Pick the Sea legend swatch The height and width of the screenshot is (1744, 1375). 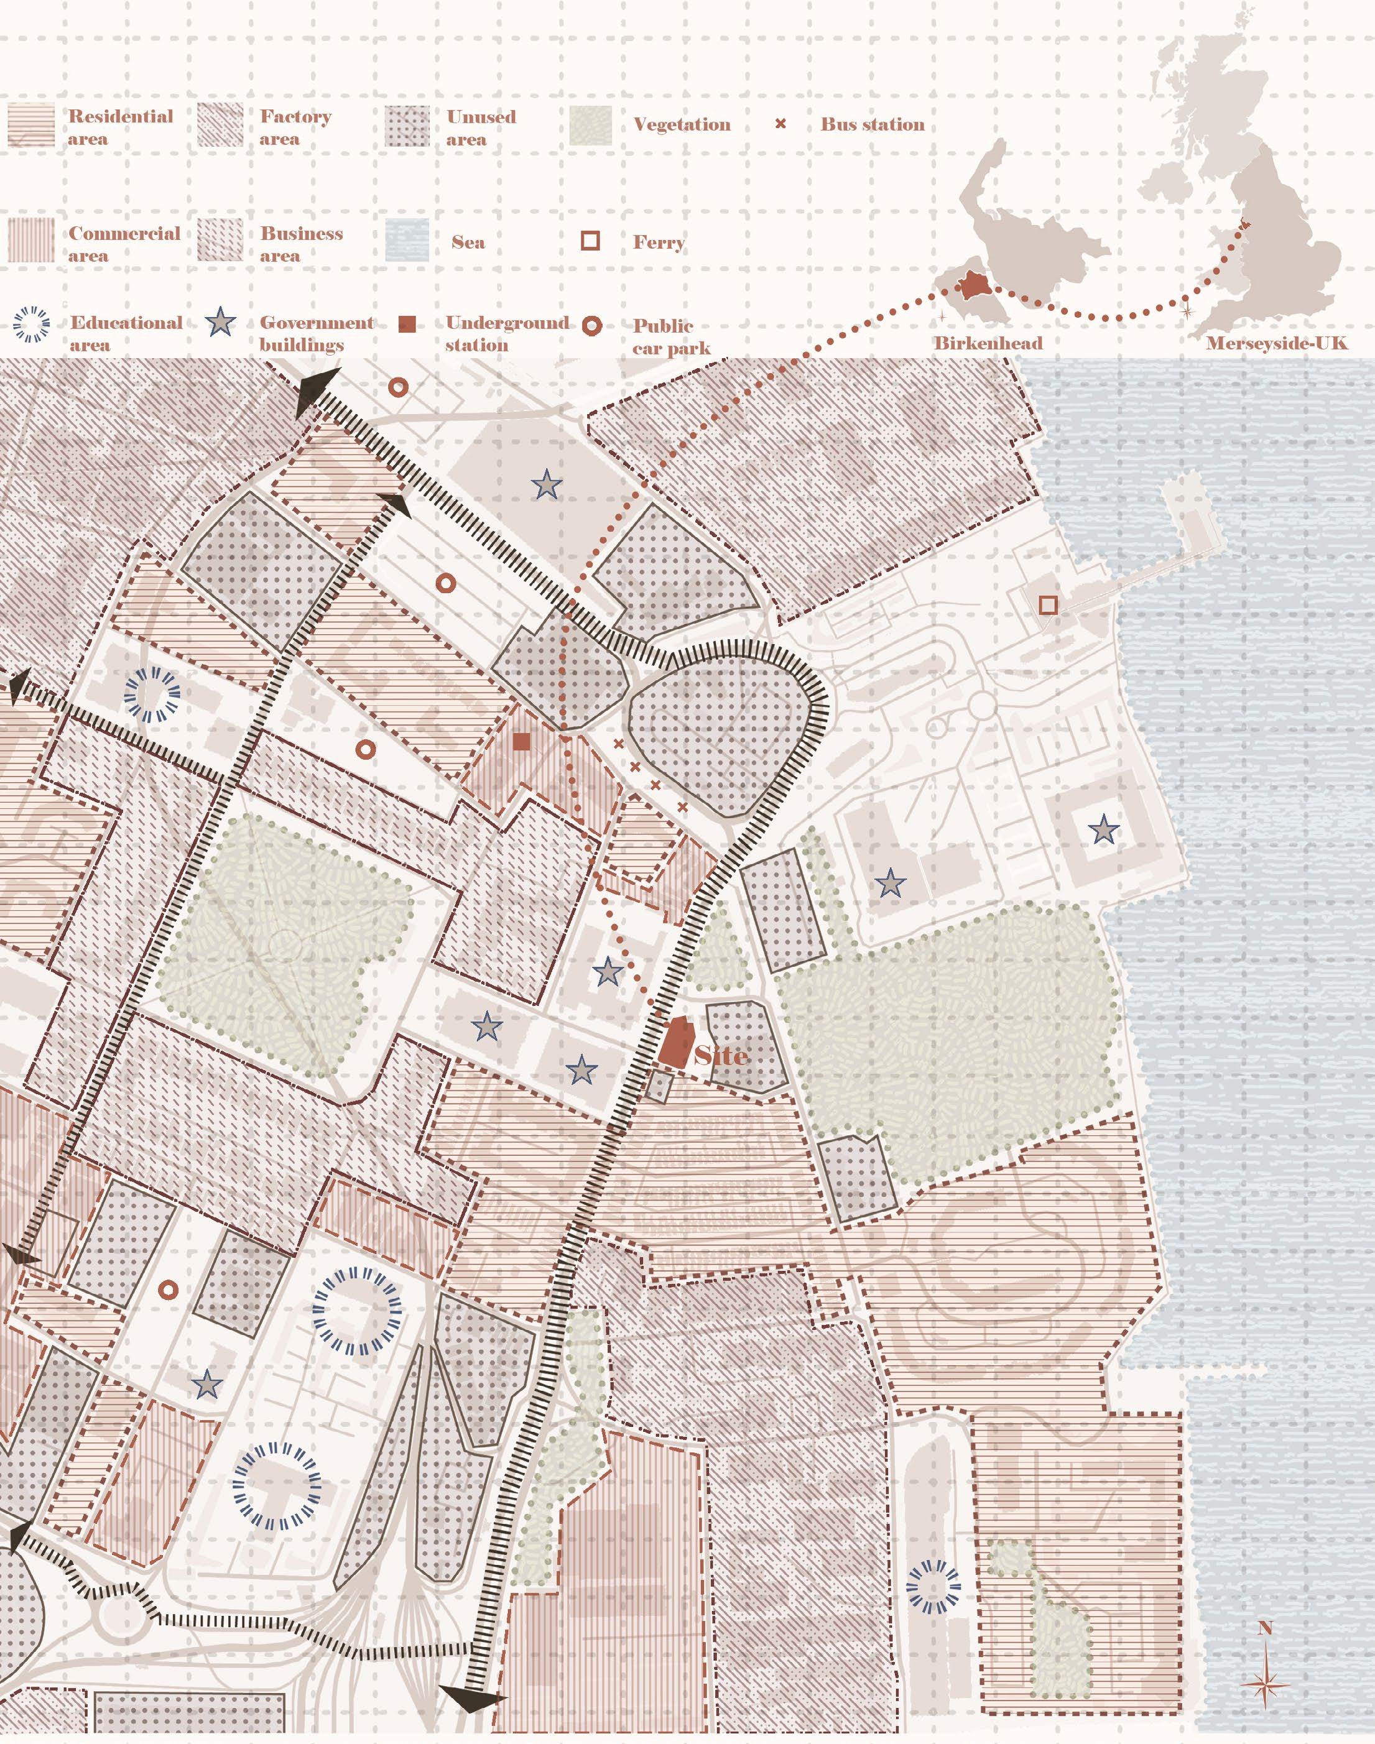coord(407,241)
